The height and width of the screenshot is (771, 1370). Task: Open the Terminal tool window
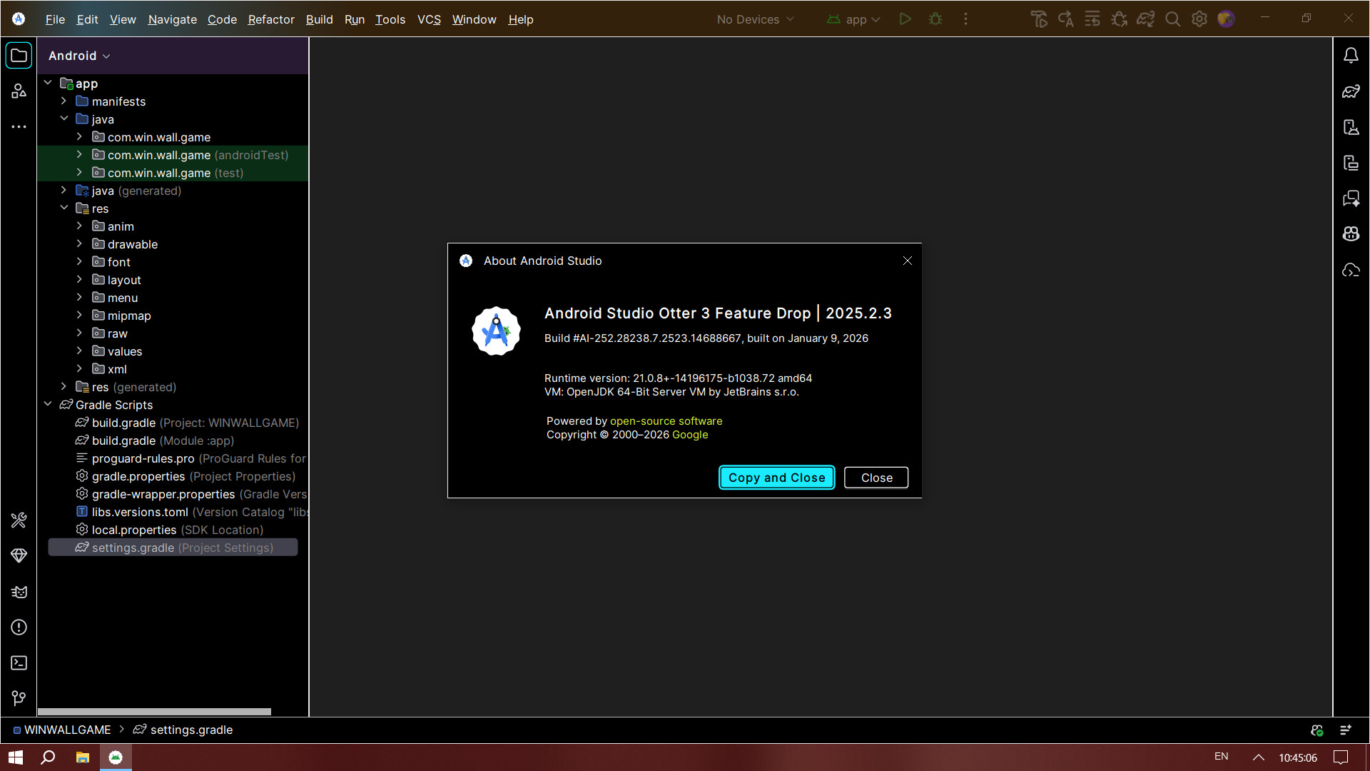(x=19, y=662)
